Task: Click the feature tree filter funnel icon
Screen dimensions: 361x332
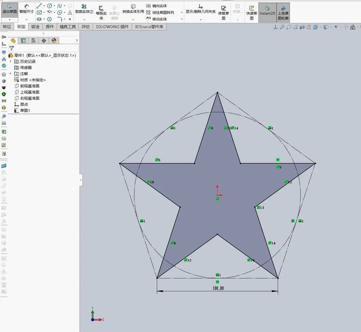Action: [11, 48]
